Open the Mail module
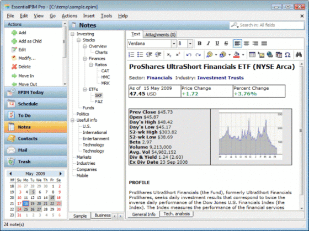The height and width of the screenshot is (231, 309). (36, 150)
